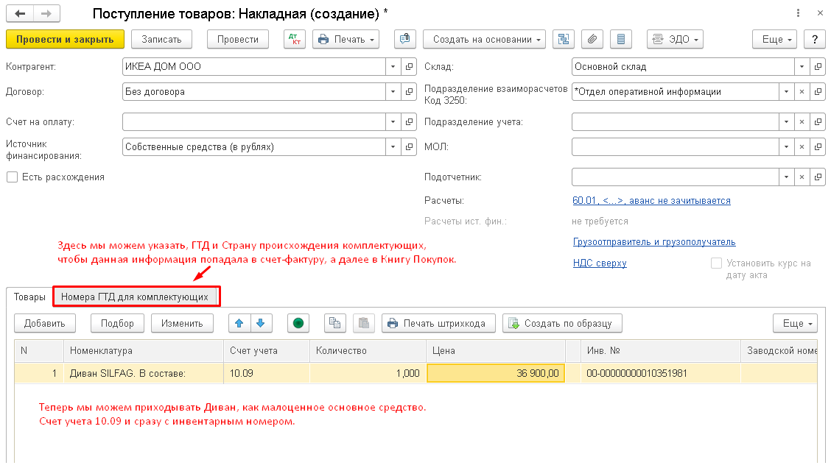831x468 pixels.
Task: Open the Счет на оплату item icon
Action: pyautogui.click(x=409, y=121)
